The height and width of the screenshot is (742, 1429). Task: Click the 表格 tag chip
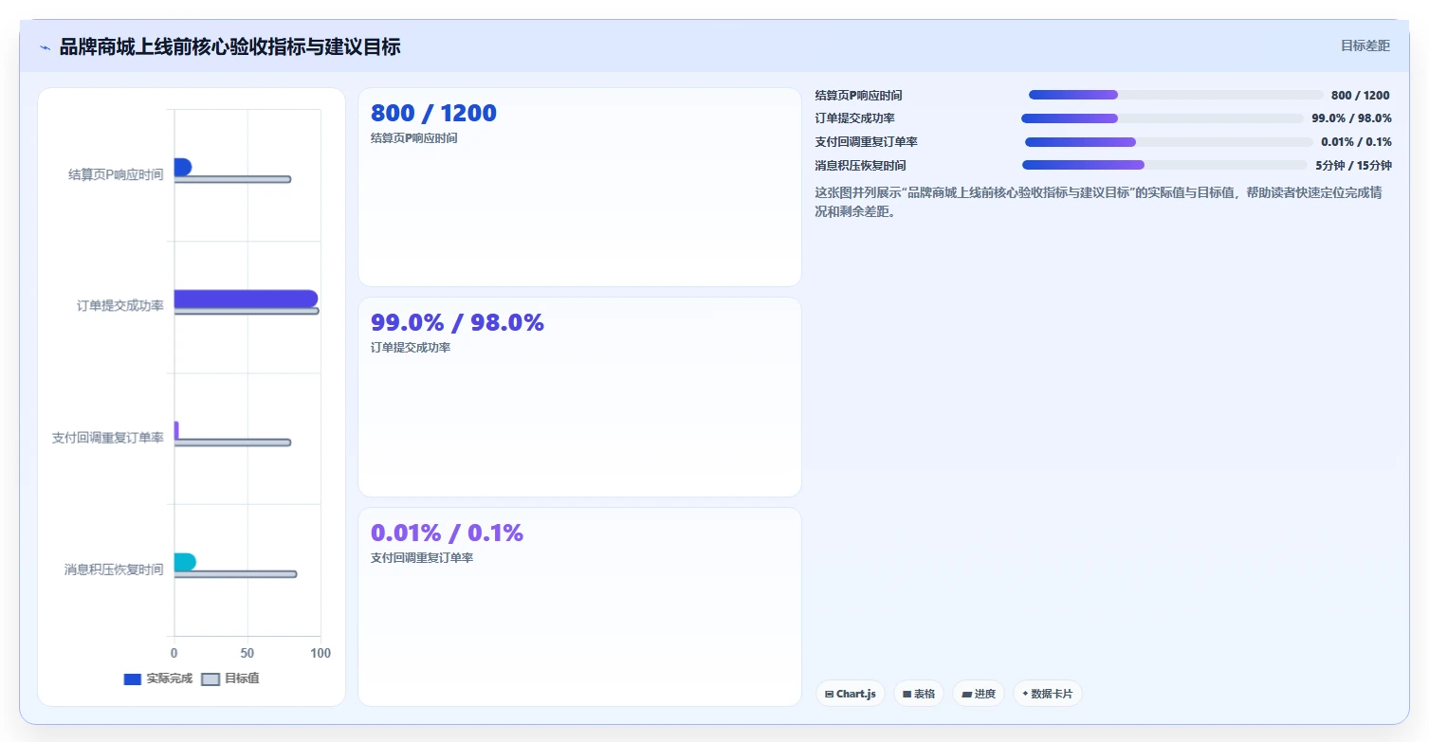918,694
